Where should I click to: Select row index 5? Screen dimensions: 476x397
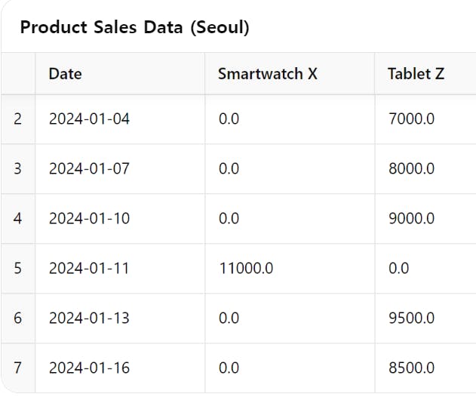[18, 268]
